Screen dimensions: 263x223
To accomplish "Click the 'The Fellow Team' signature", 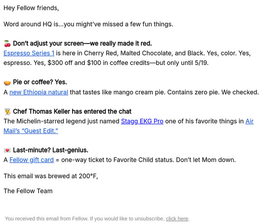I will 28,191.
